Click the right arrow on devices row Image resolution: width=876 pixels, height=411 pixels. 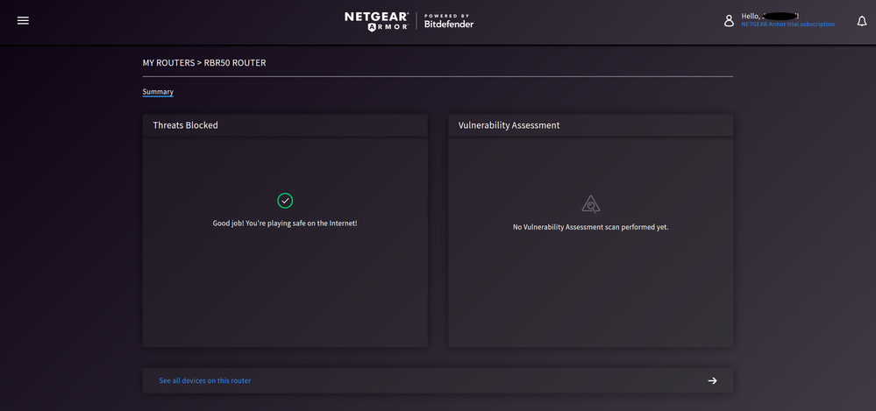coord(712,380)
